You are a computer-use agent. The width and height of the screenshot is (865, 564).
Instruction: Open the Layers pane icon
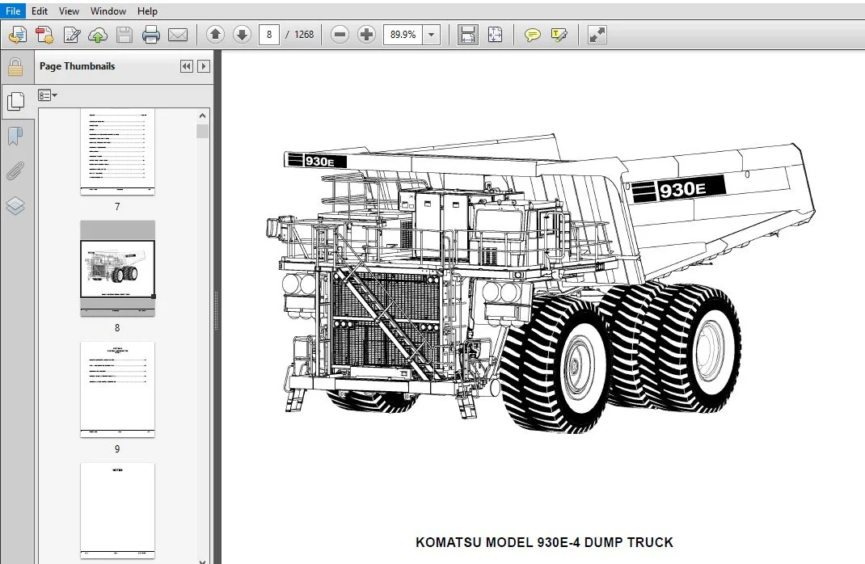click(15, 206)
